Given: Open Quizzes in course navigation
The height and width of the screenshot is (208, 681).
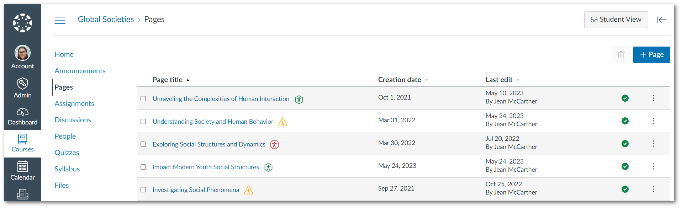Looking at the screenshot, I should (x=67, y=153).
